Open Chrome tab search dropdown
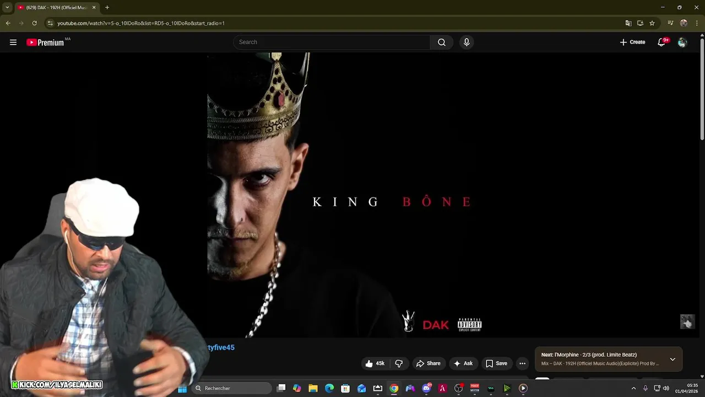This screenshot has height=397, width=705. click(7, 7)
